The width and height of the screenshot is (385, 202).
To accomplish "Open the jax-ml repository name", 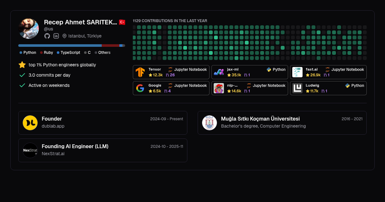I will [233, 69].
